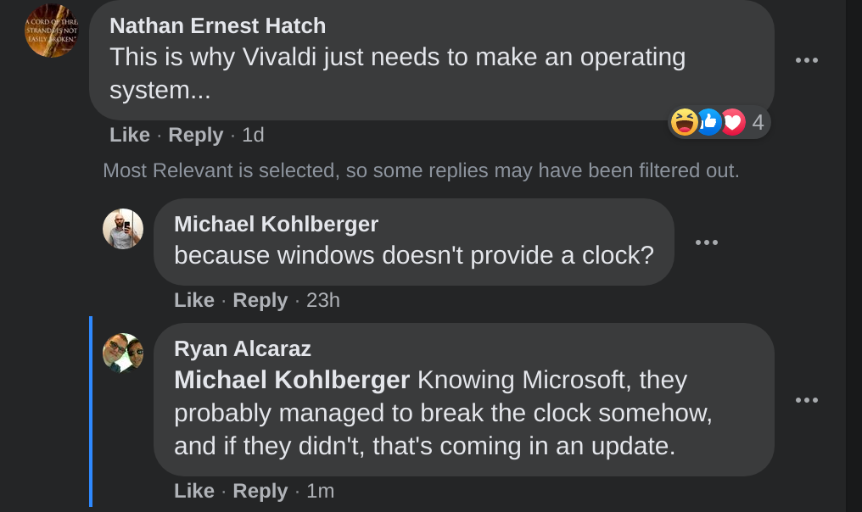Like Michael Kohlberger's comment
The width and height of the screenshot is (862, 512).
[194, 300]
